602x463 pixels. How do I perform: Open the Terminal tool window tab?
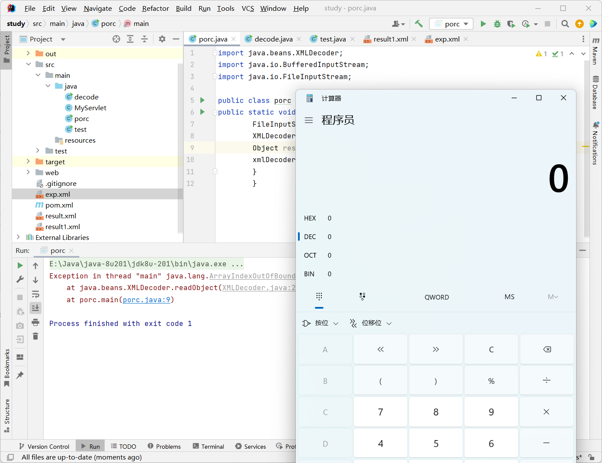208,446
